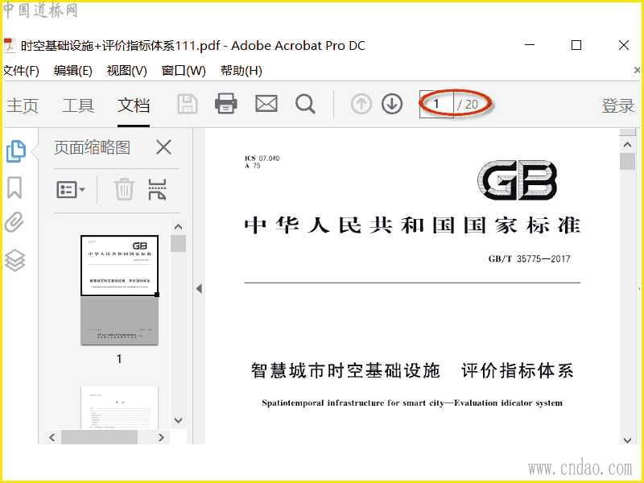Screen dimensions: 644x483
Task: Switch to the 文档 tab
Action: coord(134,105)
